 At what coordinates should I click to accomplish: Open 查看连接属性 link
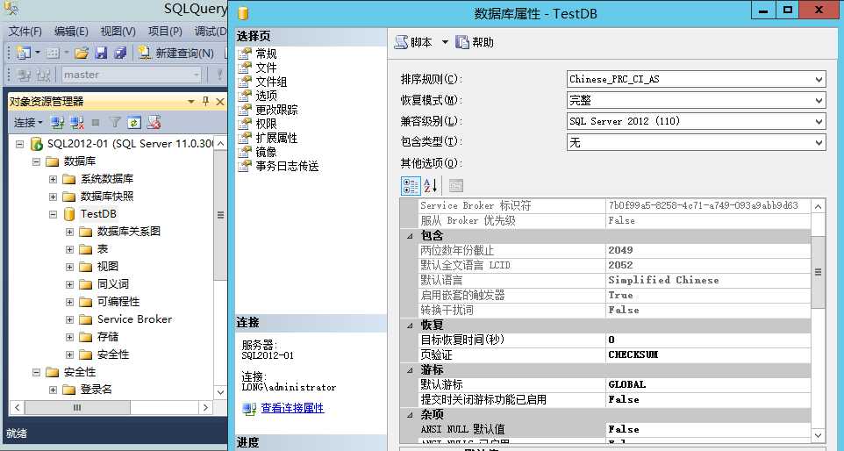pyautogui.click(x=292, y=408)
